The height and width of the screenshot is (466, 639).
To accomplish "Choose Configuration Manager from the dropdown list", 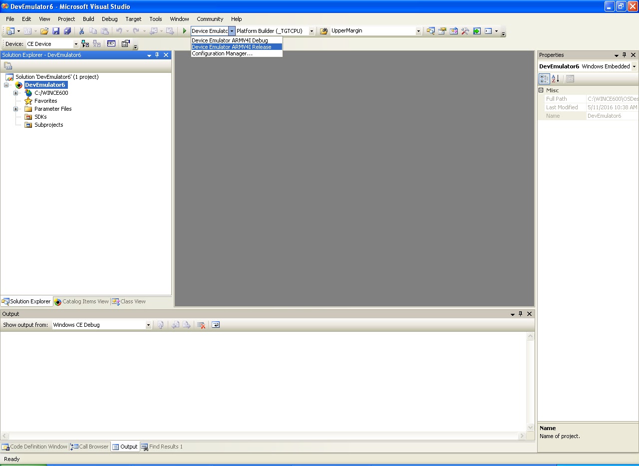I will click(237, 53).
